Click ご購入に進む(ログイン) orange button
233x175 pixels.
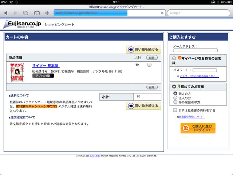coord(198,128)
